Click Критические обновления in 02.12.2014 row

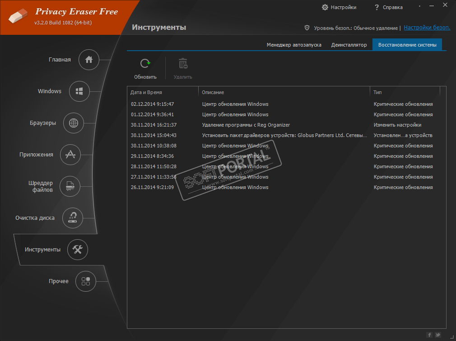(x=403, y=104)
